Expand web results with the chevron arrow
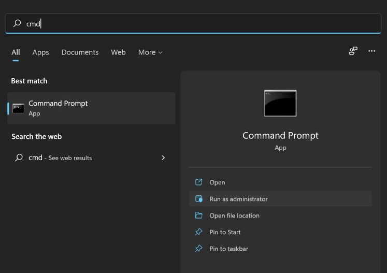 click(163, 157)
